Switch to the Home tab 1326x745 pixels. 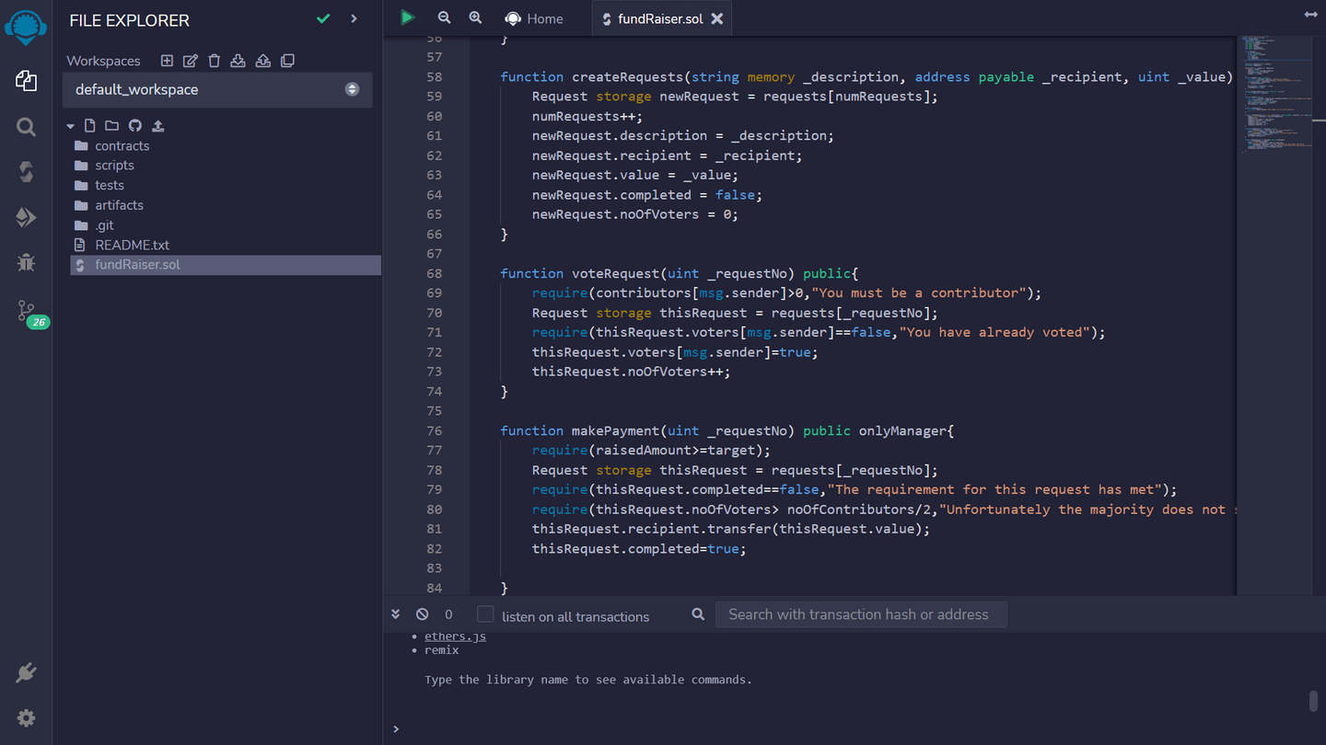[x=534, y=18]
